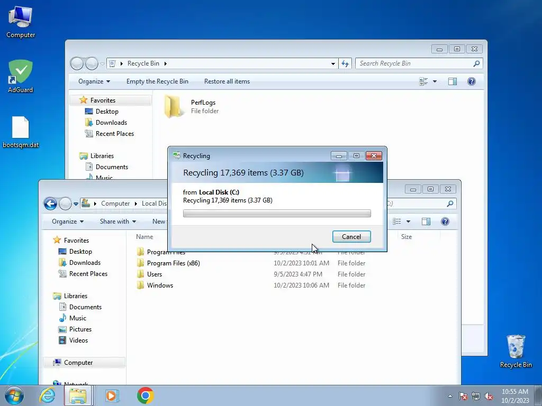Select the bootsqm.dat file on desktop
The height and width of the screenshot is (406, 542).
pos(21,132)
